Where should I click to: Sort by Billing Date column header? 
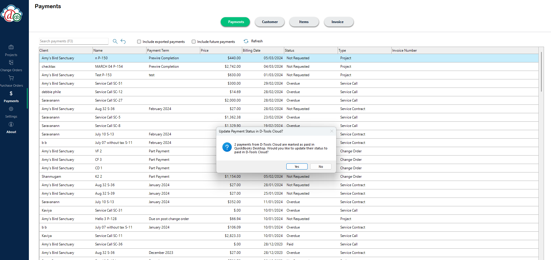(263, 50)
